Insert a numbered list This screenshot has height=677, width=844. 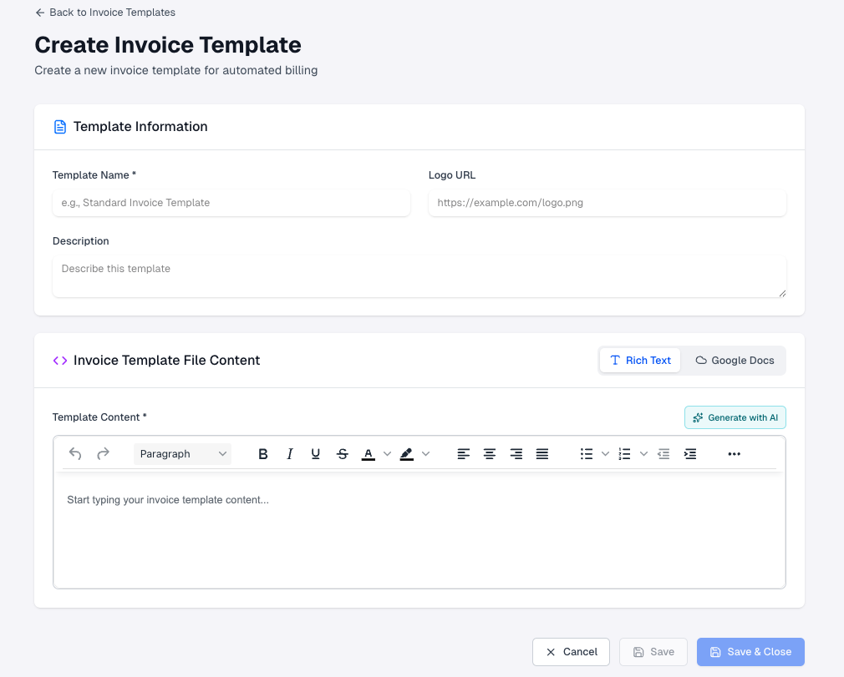[x=624, y=454]
